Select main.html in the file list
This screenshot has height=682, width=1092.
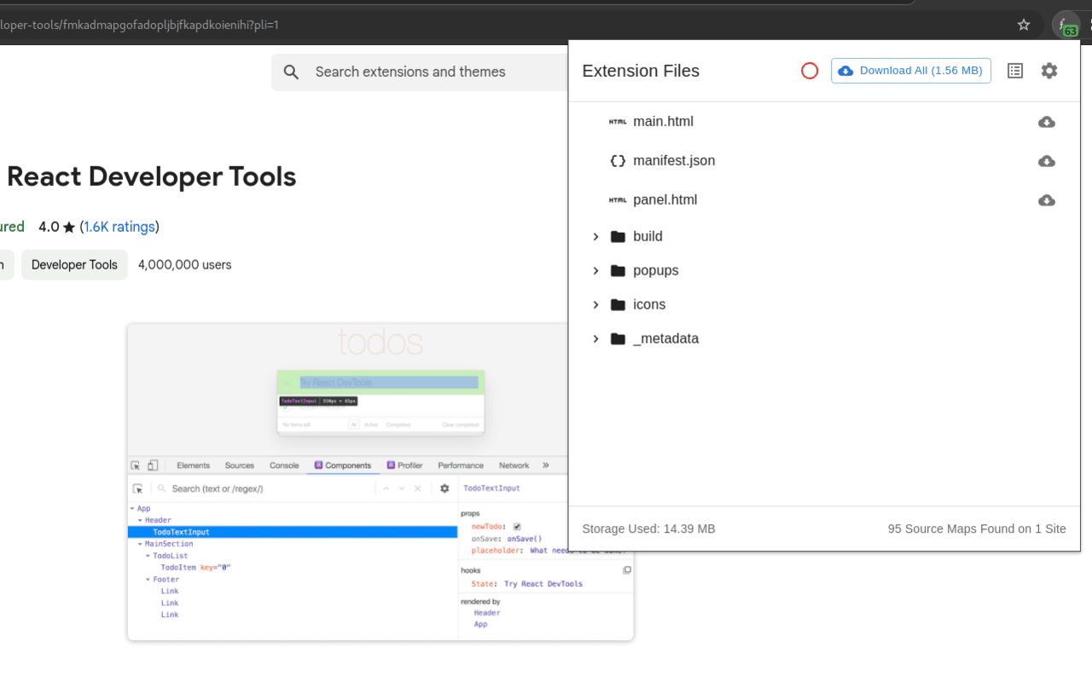pos(663,122)
